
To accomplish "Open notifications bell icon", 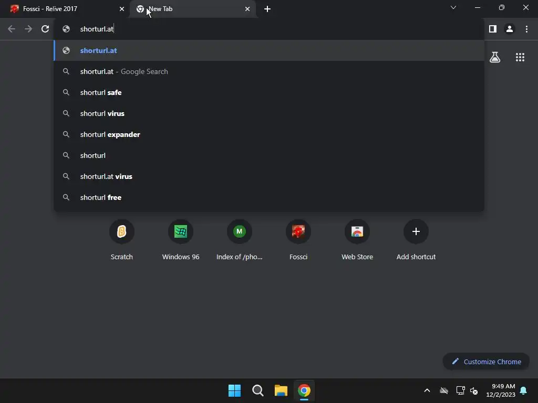I will coord(524,390).
